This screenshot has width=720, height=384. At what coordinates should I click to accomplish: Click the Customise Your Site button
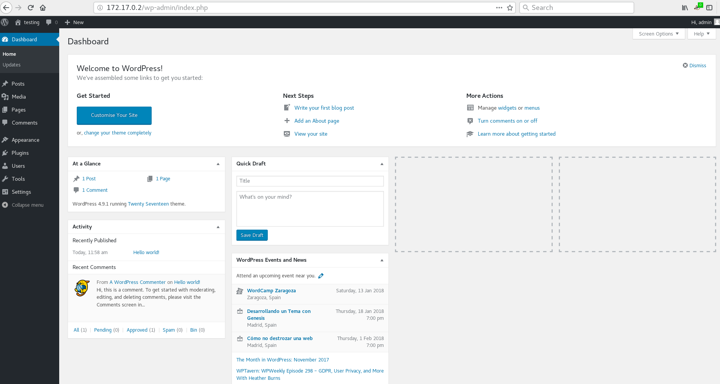click(114, 115)
